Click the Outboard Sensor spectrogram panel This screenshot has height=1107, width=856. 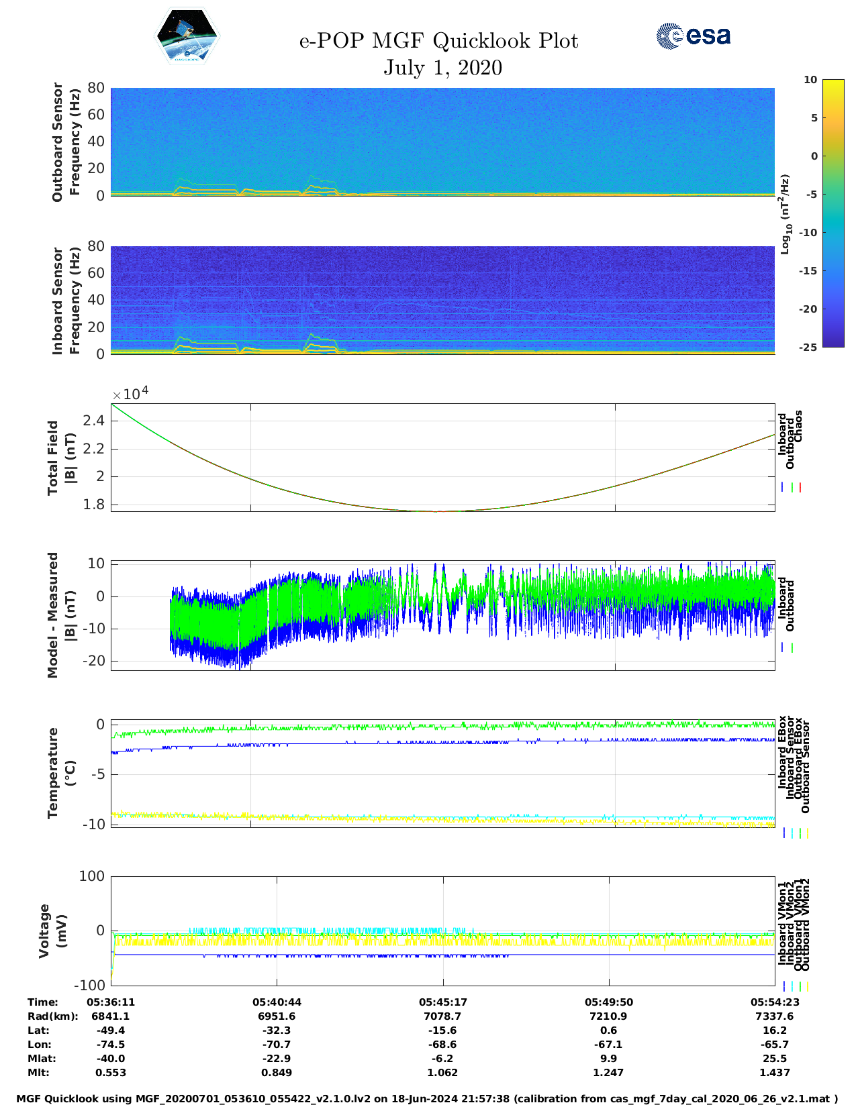tap(442, 141)
